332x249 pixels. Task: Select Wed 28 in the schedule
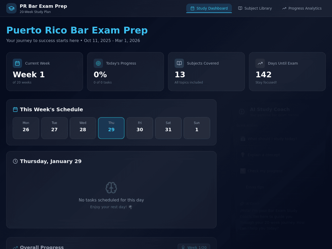point(83,128)
